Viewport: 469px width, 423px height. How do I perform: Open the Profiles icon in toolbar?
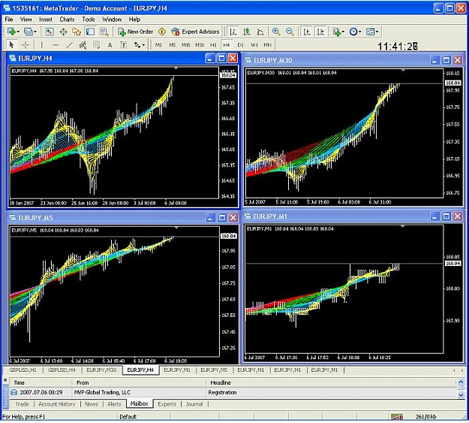[x=28, y=32]
